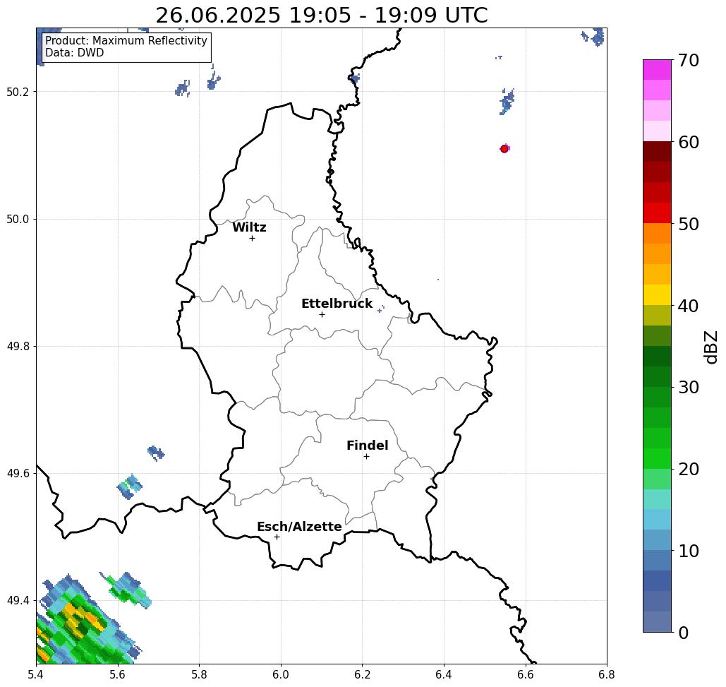Click the plus marker under Wiltz
Screen dimensions: 726x687
253,239
